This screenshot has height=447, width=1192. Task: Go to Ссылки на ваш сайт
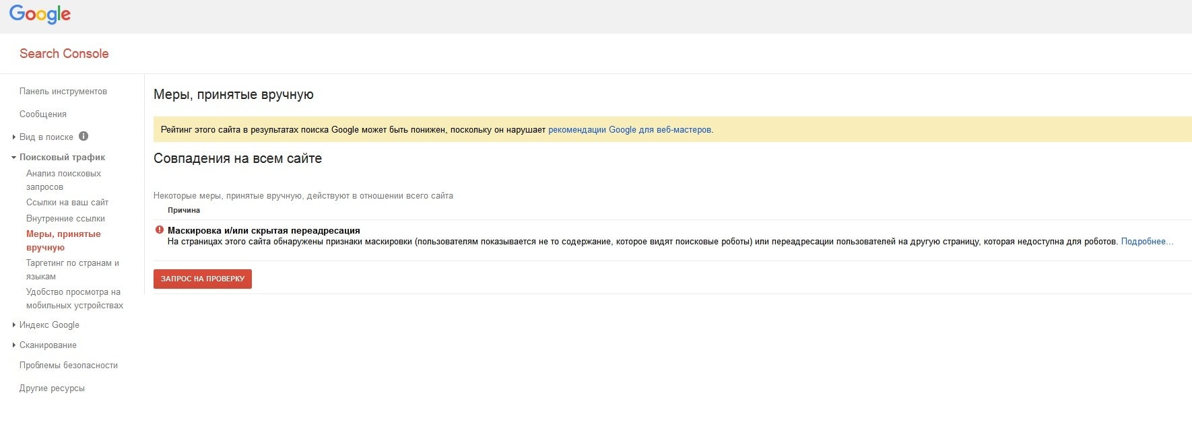[x=67, y=202]
